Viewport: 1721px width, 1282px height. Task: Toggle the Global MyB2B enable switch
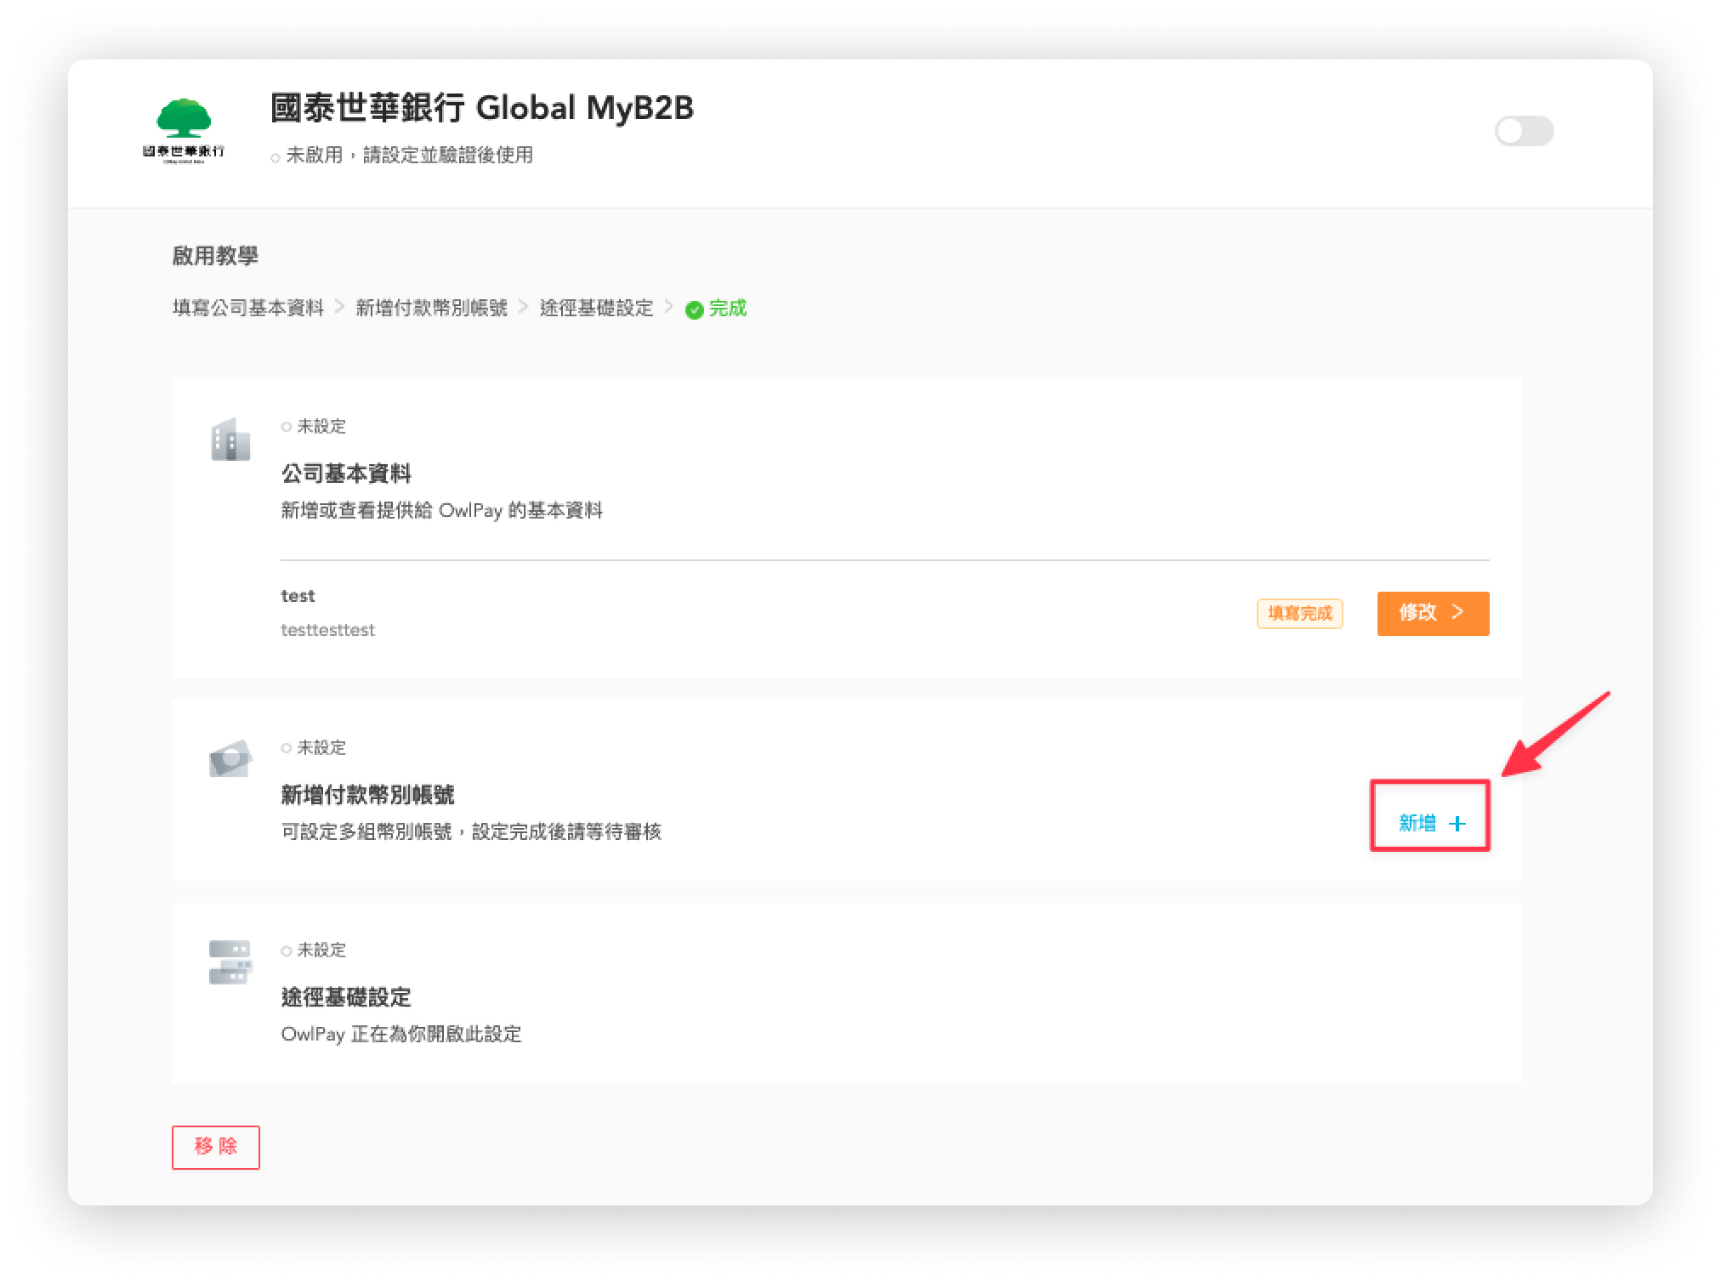click(1524, 131)
